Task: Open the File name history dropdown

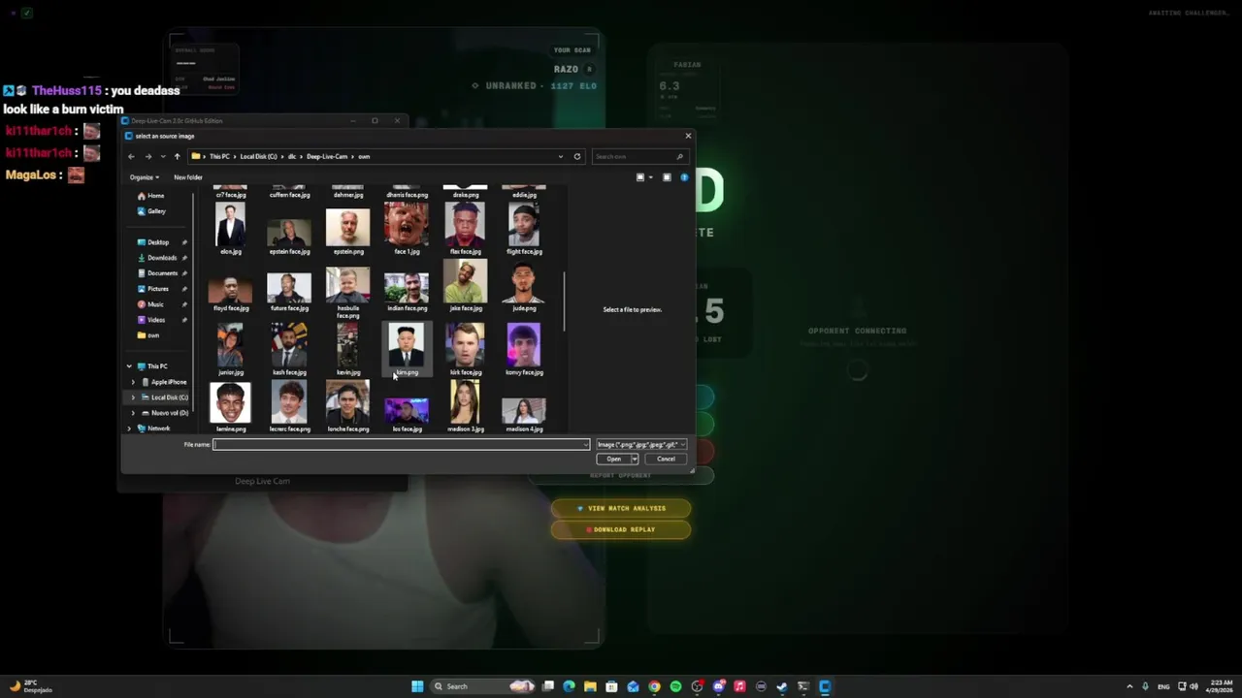Action: (x=585, y=445)
